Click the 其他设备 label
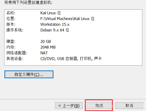146x111 pixels. (x=15, y=59)
